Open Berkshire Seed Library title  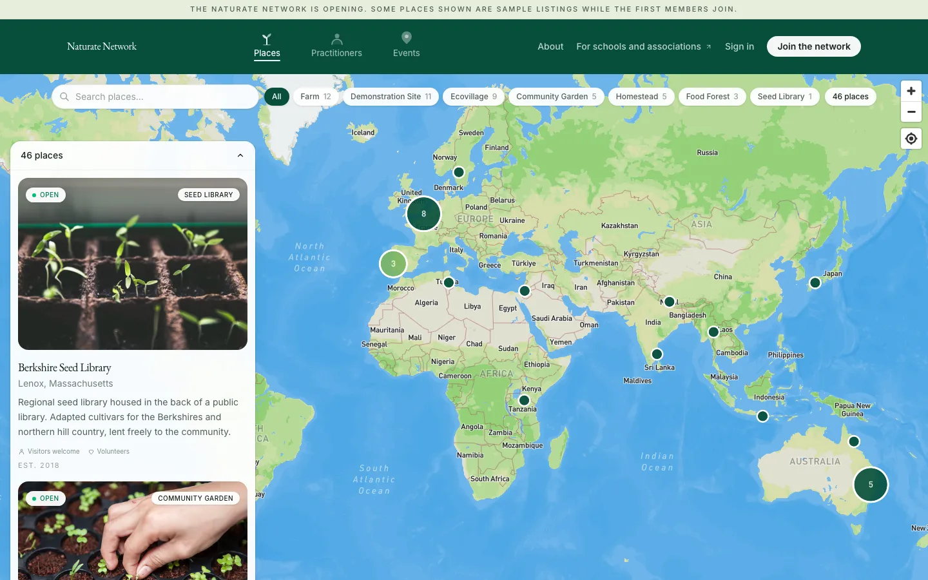pos(64,367)
